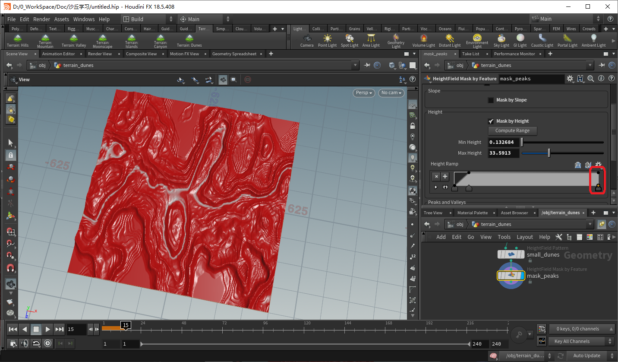The width and height of the screenshot is (618, 362).
Task: Open the File menu
Action: pos(11,19)
